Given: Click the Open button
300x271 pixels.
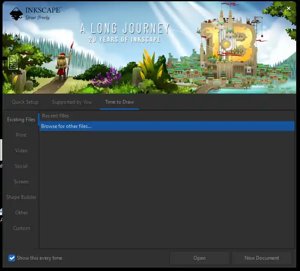Looking at the screenshot, I should (x=200, y=258).
